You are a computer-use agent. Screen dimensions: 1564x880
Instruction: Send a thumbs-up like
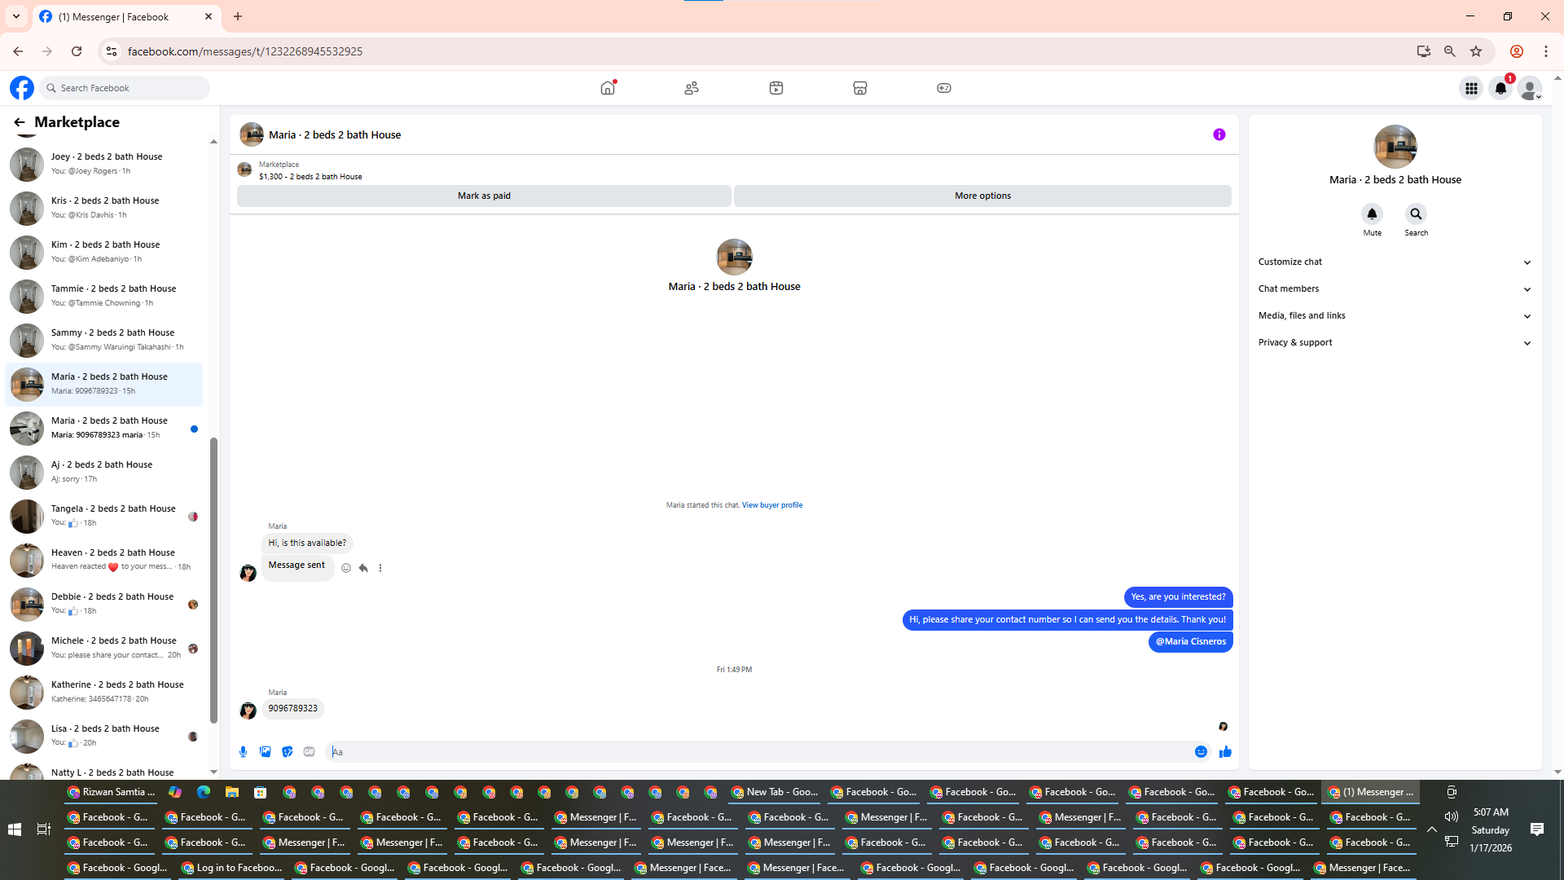click(1225, 751)
